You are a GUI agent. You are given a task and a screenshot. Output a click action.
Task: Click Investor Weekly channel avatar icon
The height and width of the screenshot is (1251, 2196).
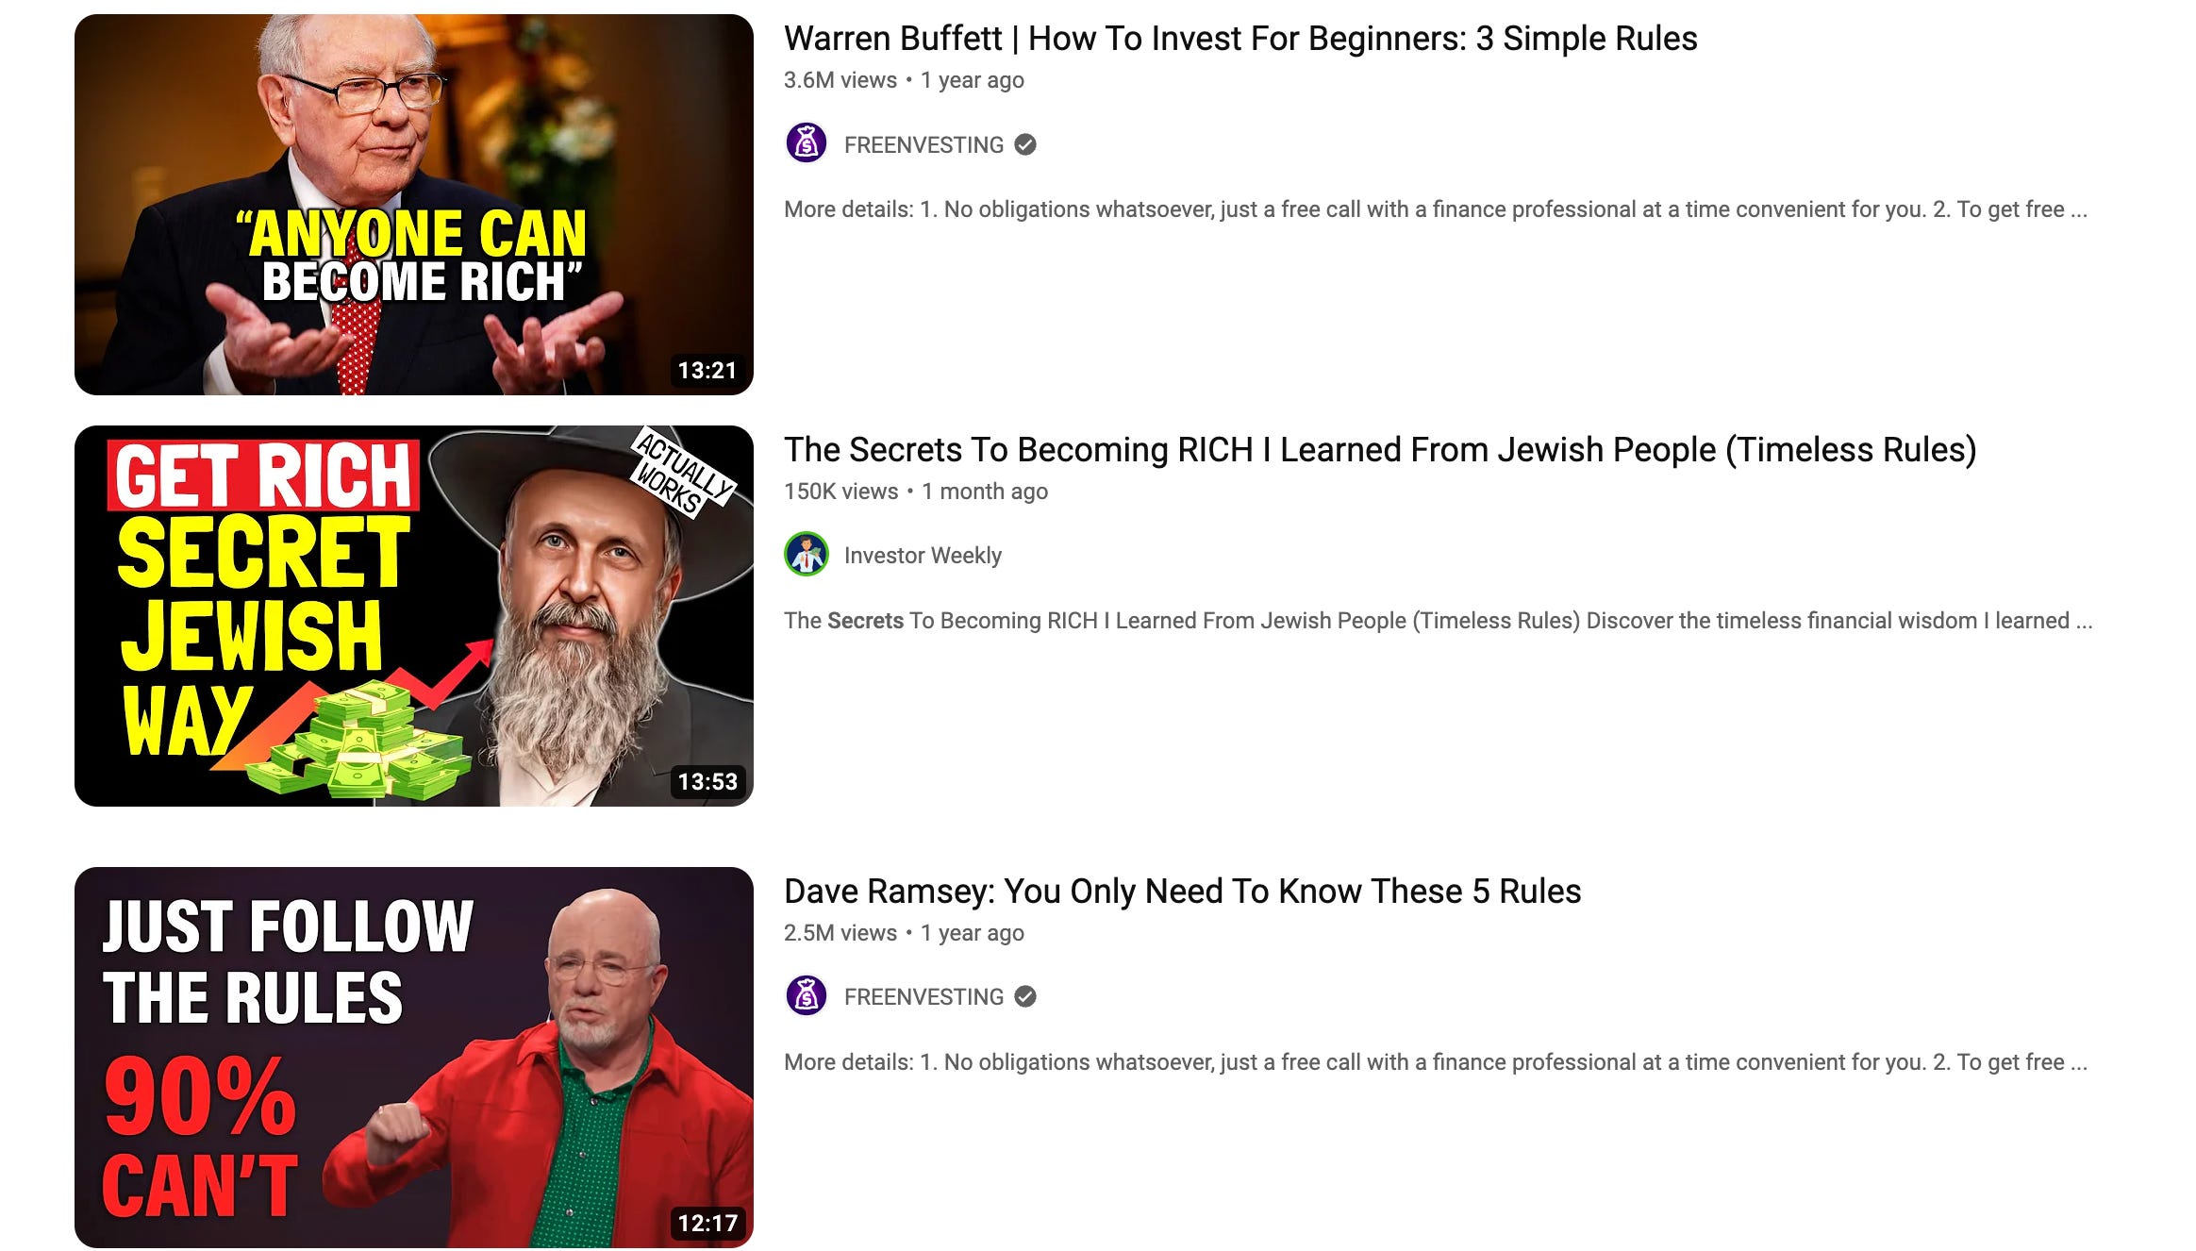pyautogui.click(x=807, y=555)
